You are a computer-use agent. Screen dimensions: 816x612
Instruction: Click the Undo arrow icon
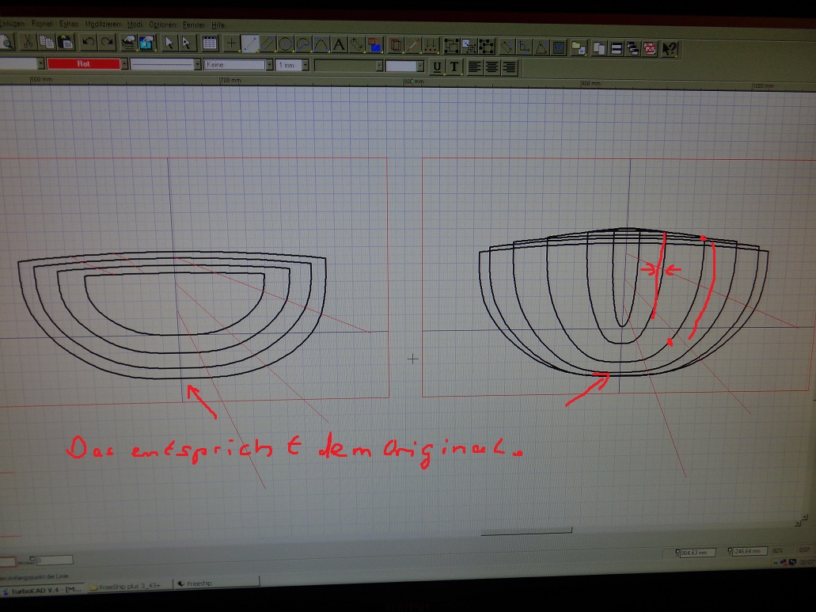tap(89, 43)
